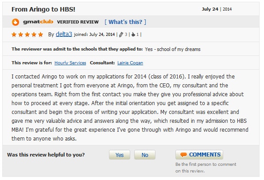
Task: Open the "What's this?" link
Action: 125,22
